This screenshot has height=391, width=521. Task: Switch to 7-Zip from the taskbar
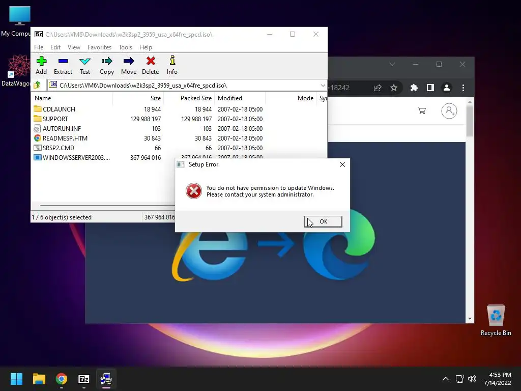point(84,379)
